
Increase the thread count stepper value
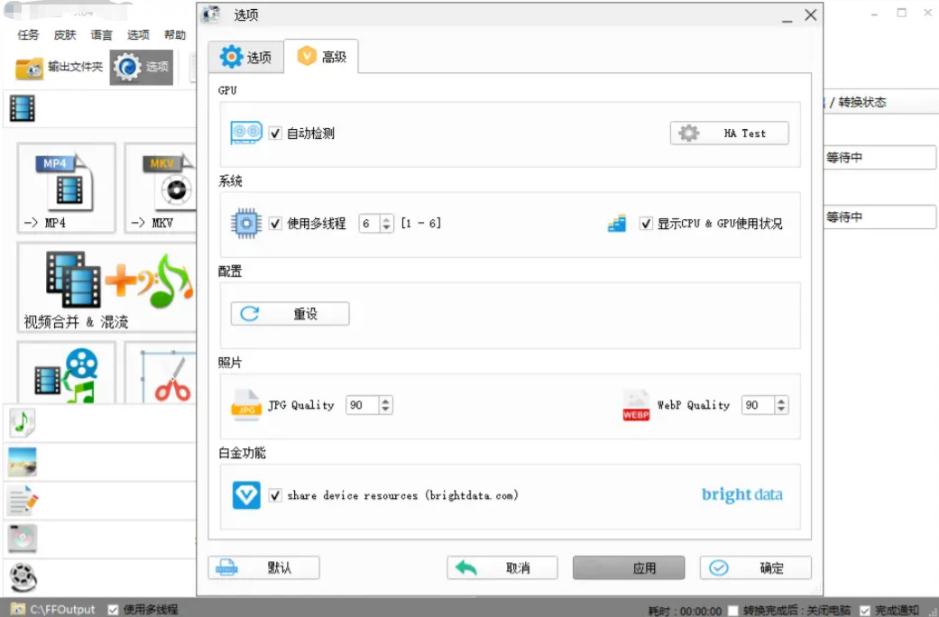[387, 219]
